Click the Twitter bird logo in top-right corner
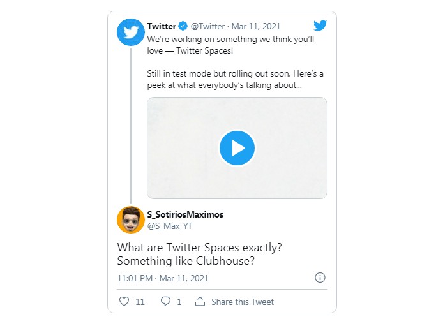 pyautogui.click(x=320, y=26)
